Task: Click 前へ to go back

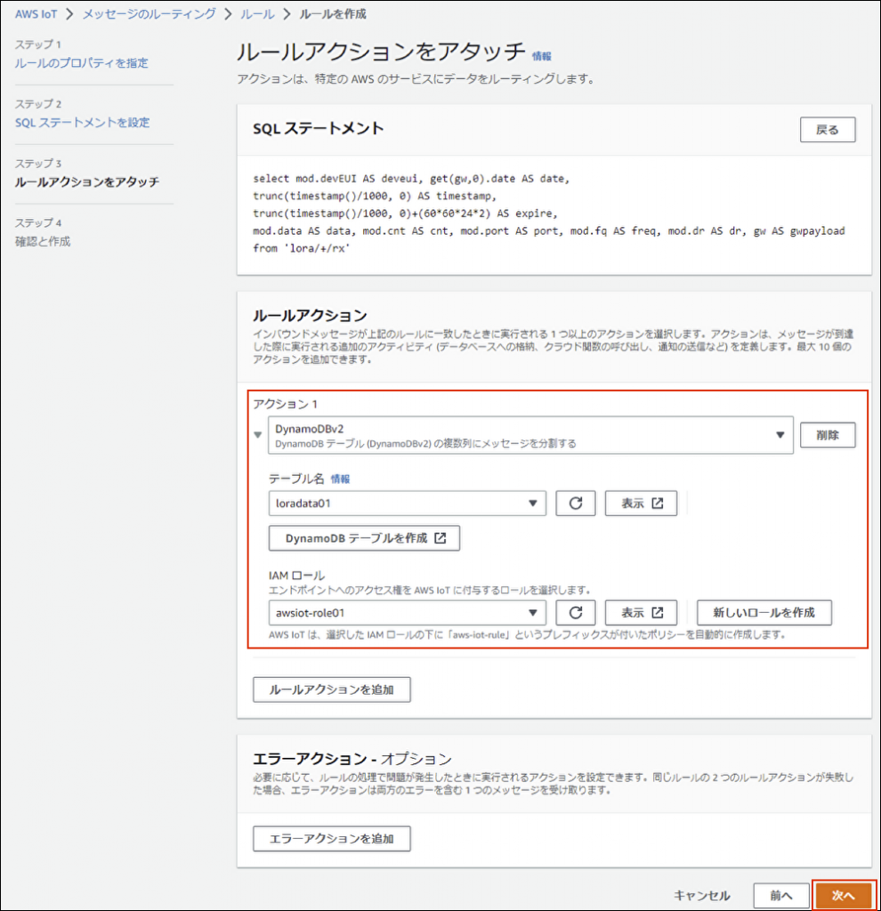Action: click(x=780, y=895)
